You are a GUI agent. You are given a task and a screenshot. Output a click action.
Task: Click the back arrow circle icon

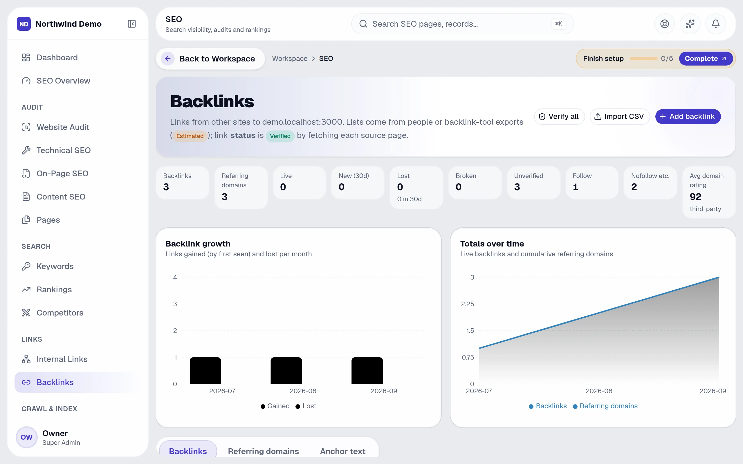(x=168, y=58)
